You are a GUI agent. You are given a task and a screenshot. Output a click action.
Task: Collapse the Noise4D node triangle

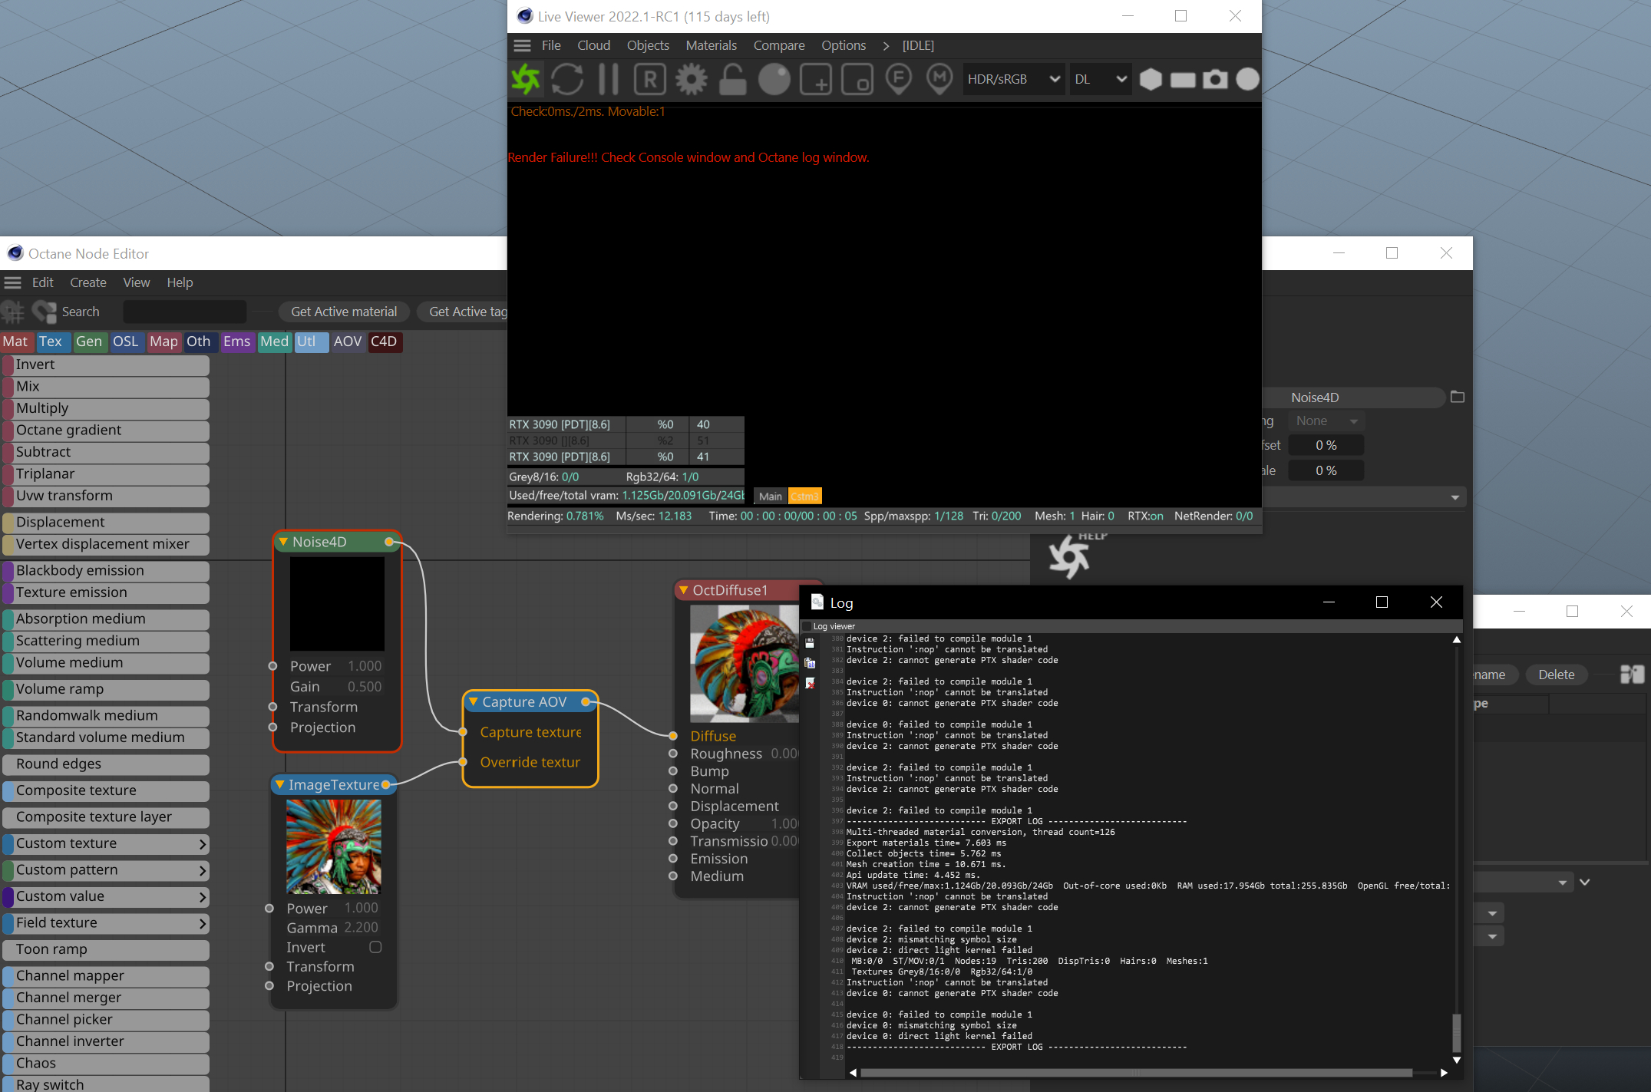click(x=283, y=542)
